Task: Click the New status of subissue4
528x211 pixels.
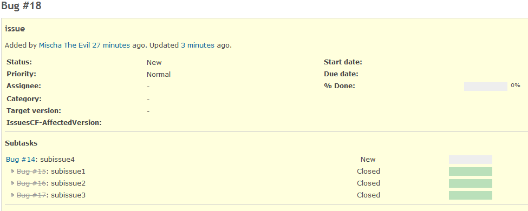Action: [x=368, y=159]
